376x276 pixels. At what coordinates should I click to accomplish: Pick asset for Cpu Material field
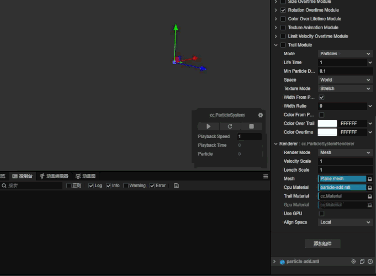click(370, 188)
